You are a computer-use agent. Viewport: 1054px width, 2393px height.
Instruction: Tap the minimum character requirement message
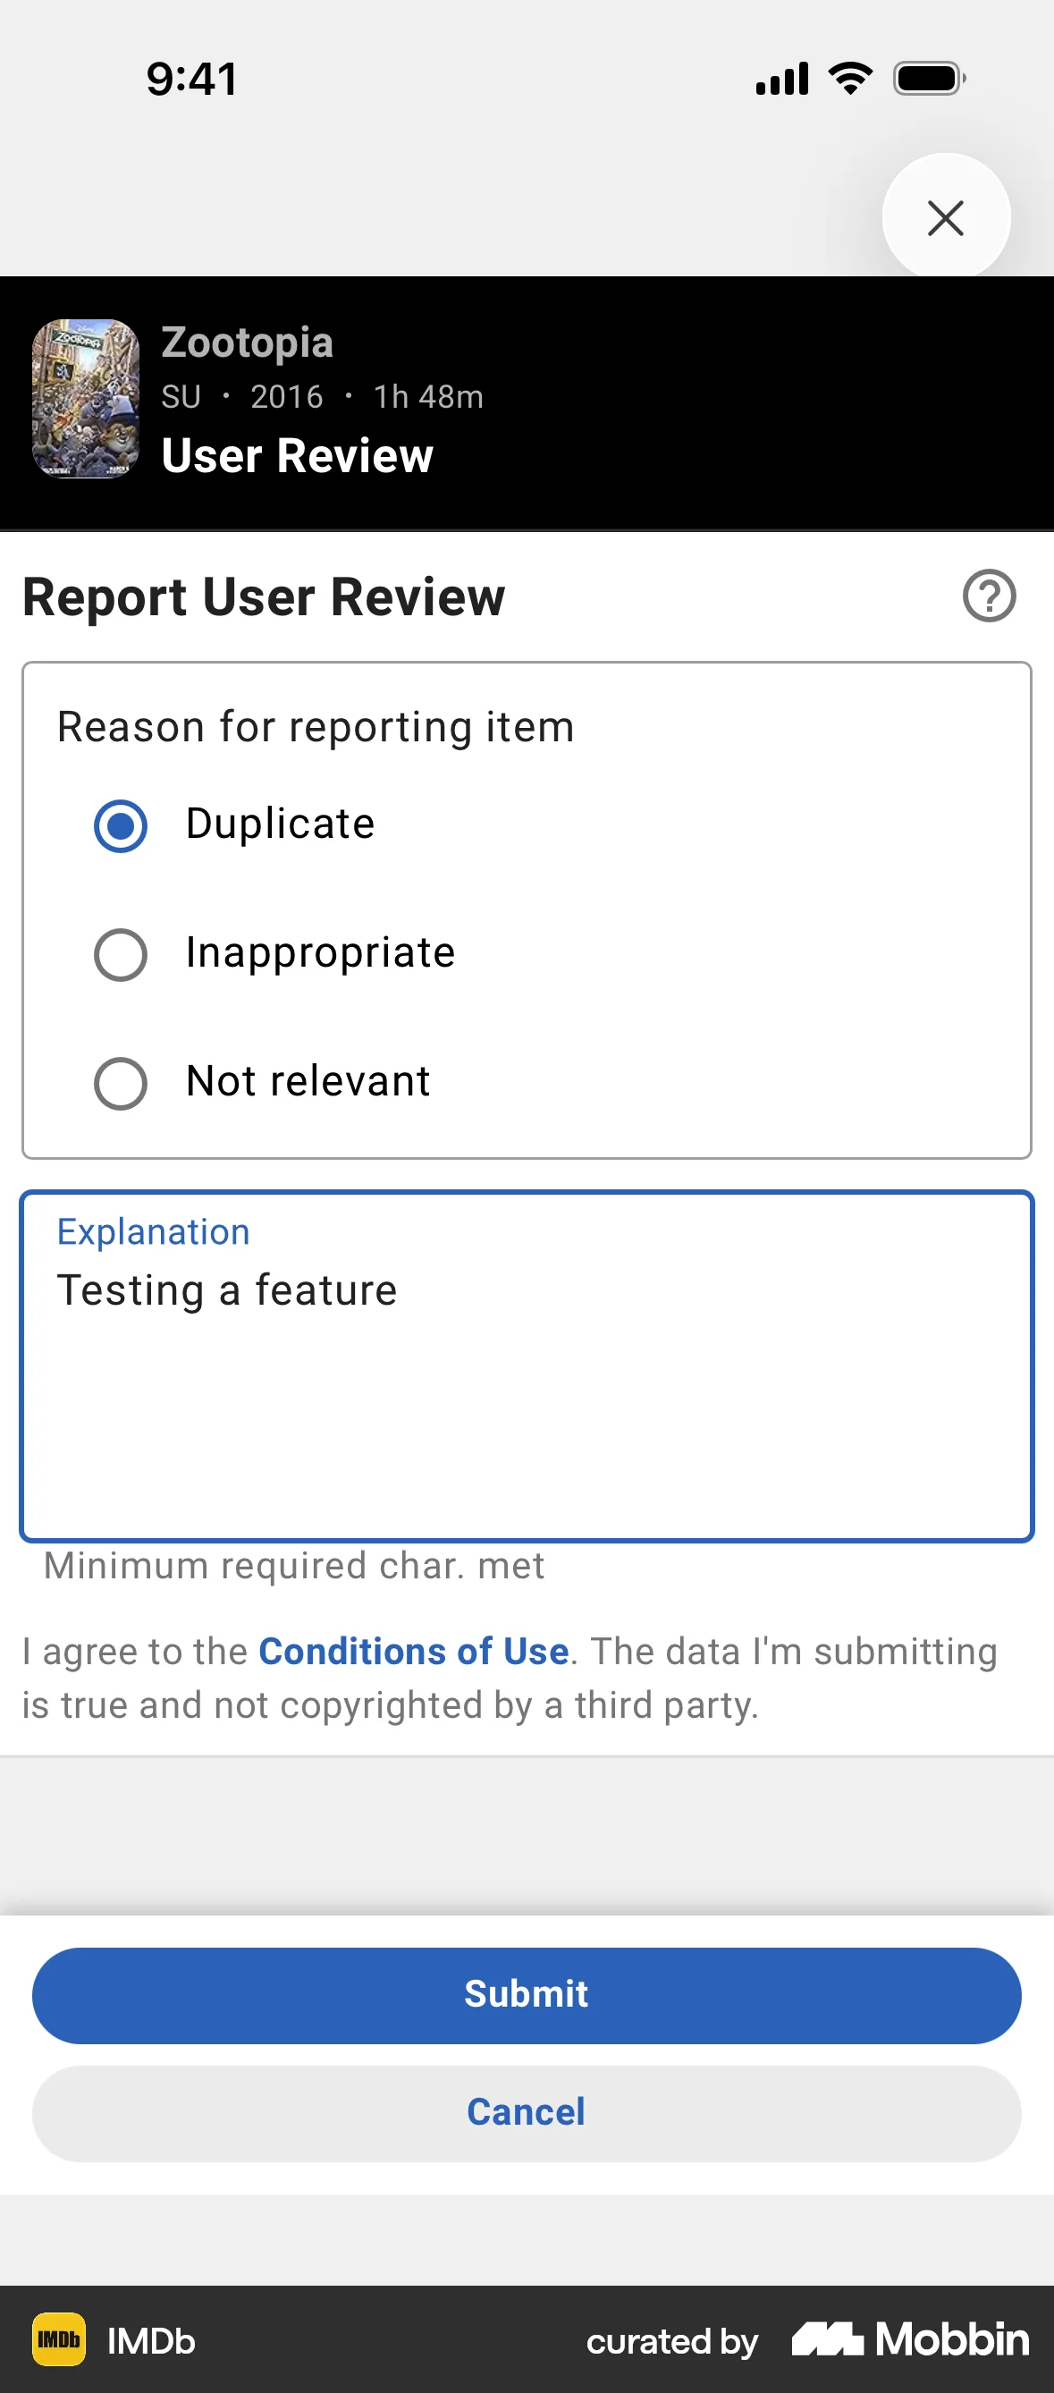pos(294,1565)
